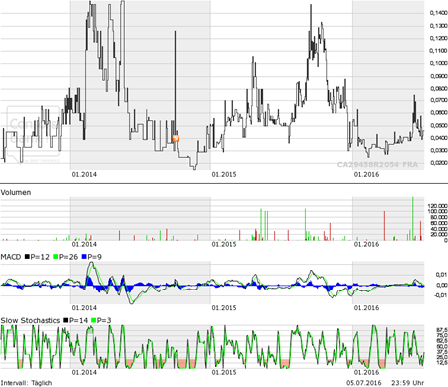
Task: Click the tallest green volume bar in 2016
Action: coord(413,219)
